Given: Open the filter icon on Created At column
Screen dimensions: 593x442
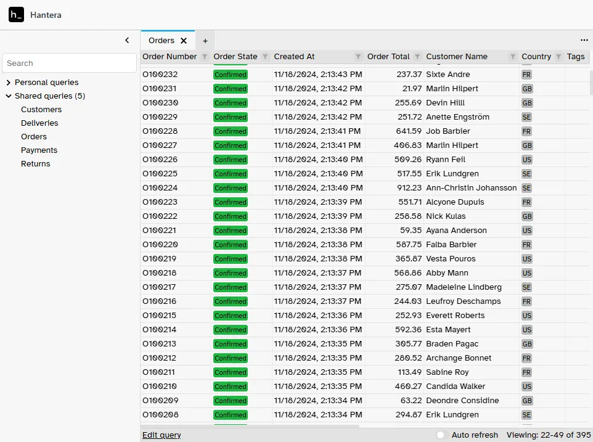Looking at the screenshot, I should coord(359,56).
